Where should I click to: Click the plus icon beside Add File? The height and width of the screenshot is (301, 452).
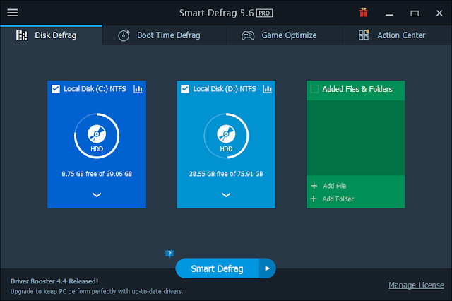(314, 186)
